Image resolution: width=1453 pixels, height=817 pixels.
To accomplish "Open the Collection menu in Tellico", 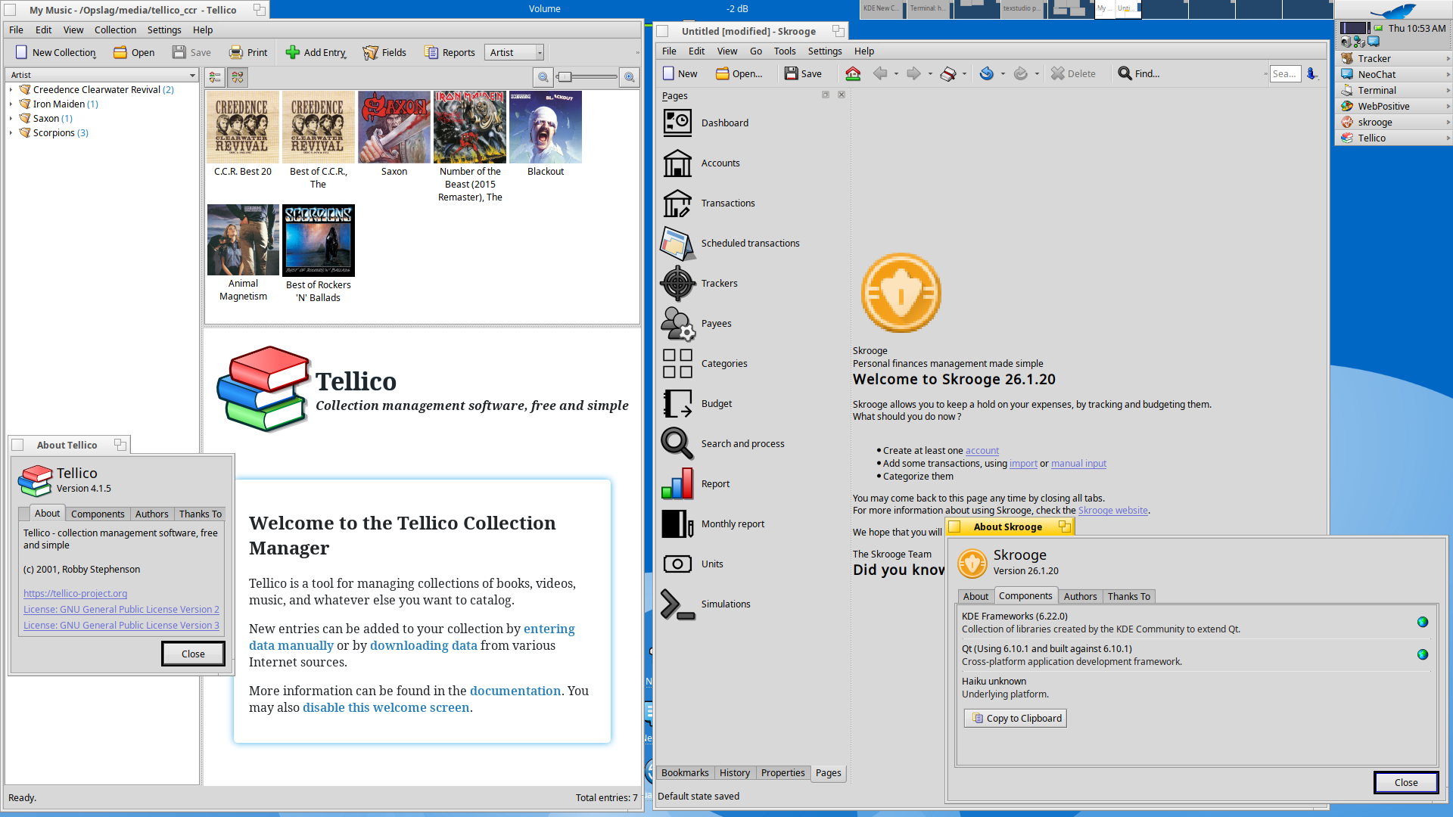I will point(115,30).
